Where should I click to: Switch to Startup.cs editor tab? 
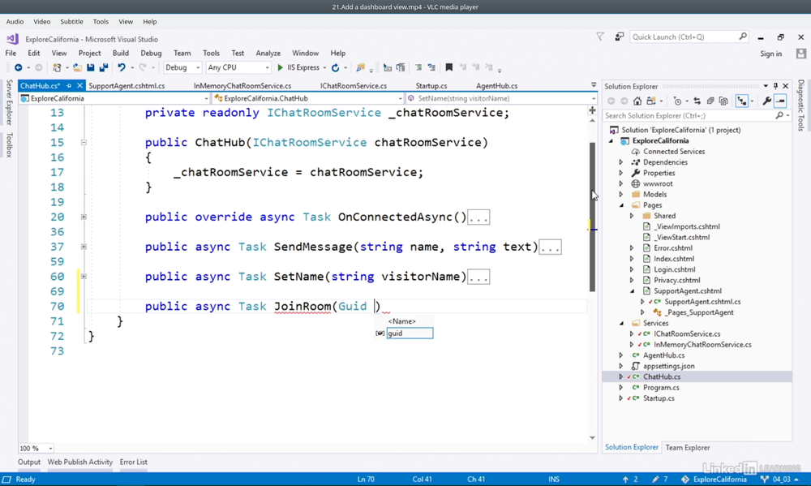click(x=431, y=86)
